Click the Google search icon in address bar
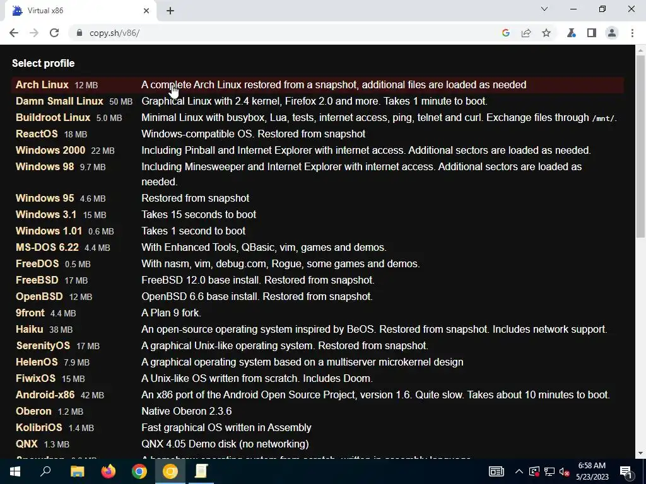The height and width of the screenshot is (484, 646). click(x=506, y=33)
